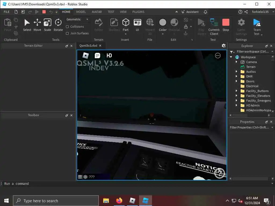Image resolution: width=275 pixels, height=206 pixels.
Task: Collapse the Workspace tree node
Action: pos(231,57)
